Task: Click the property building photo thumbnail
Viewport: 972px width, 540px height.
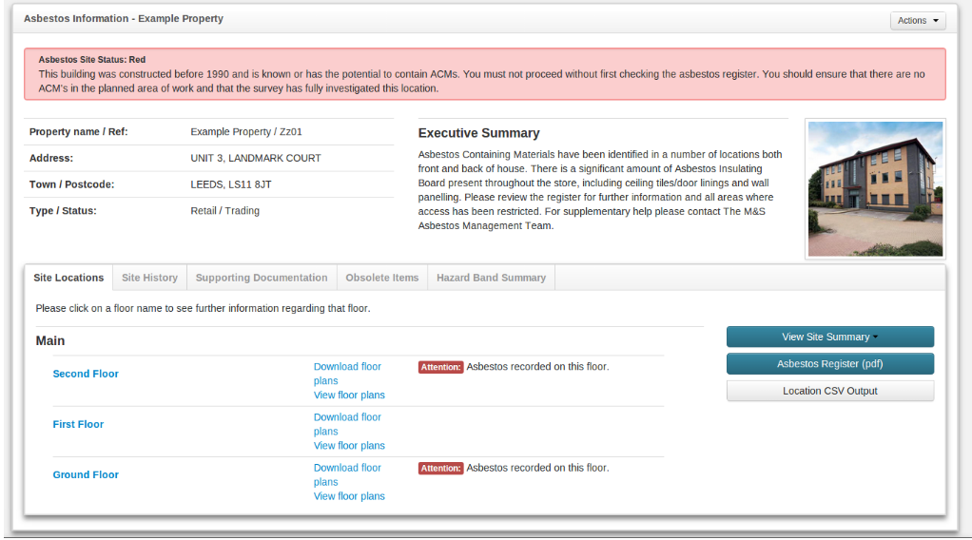Action: point(875,188)
